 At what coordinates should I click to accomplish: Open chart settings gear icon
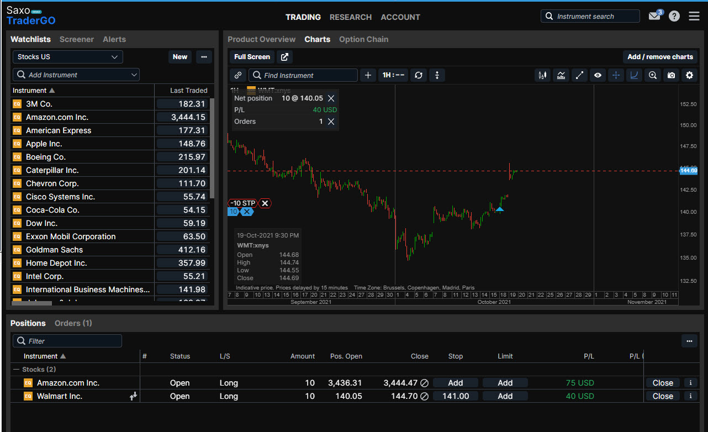click(x=689, y=75)
